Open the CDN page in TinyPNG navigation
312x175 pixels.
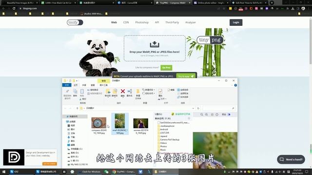126,22
